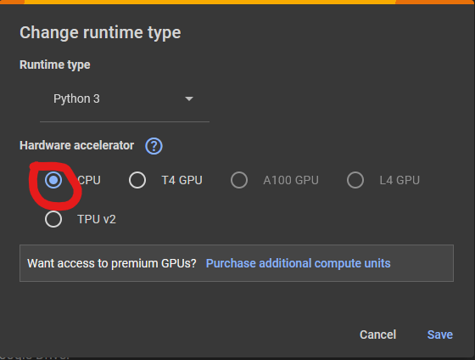Screen dimensions: 475x360
Task: Open the Hardware accelerator help icon
Action: pos(154,146)
